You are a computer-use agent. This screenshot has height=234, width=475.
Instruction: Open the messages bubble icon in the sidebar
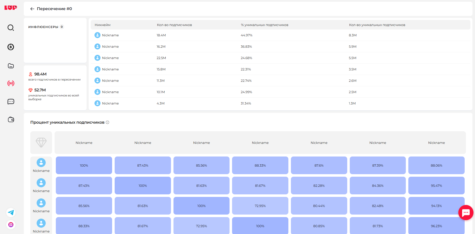tap(11, 101)
